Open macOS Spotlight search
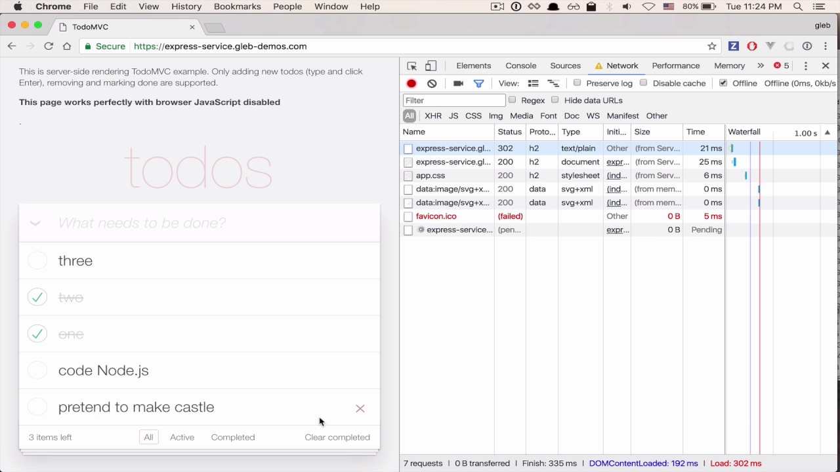 point(798,7)
